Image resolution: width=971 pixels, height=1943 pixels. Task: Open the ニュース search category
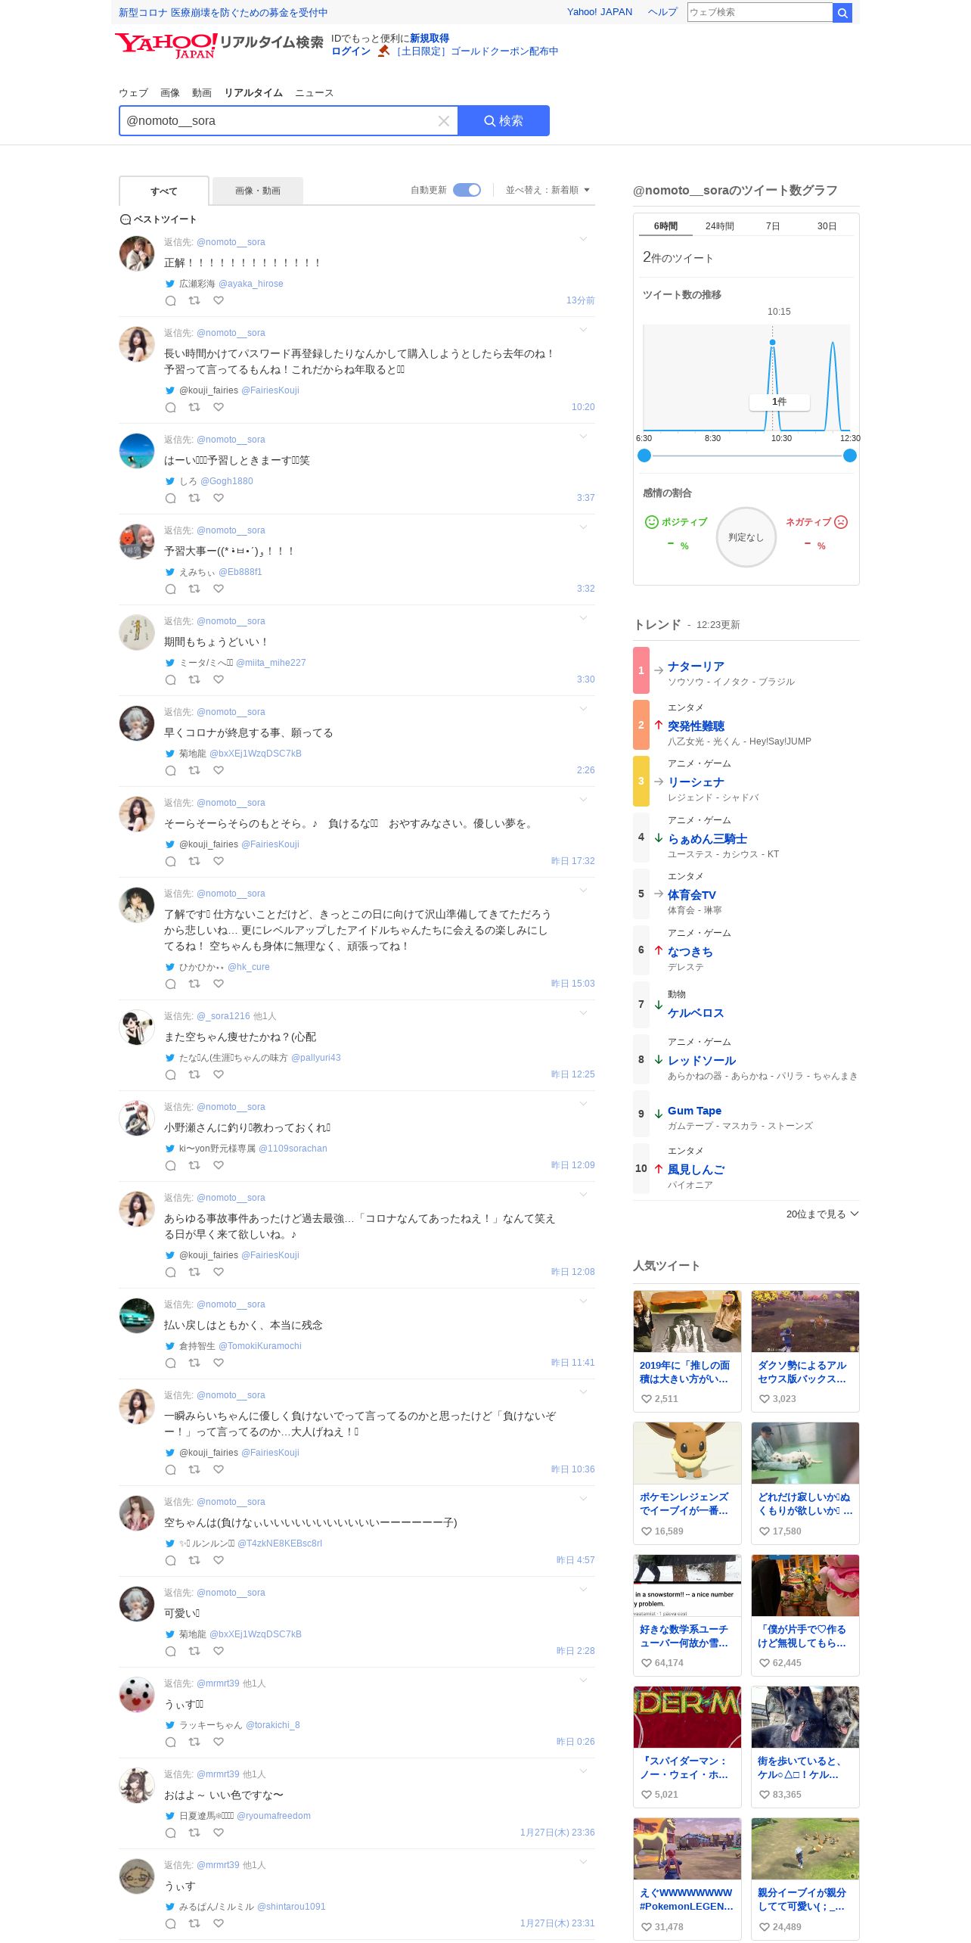pos(315,93)
